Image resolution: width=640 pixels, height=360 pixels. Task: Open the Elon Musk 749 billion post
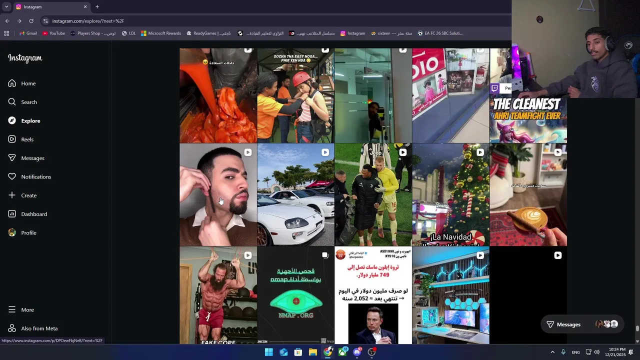point(373,295)
